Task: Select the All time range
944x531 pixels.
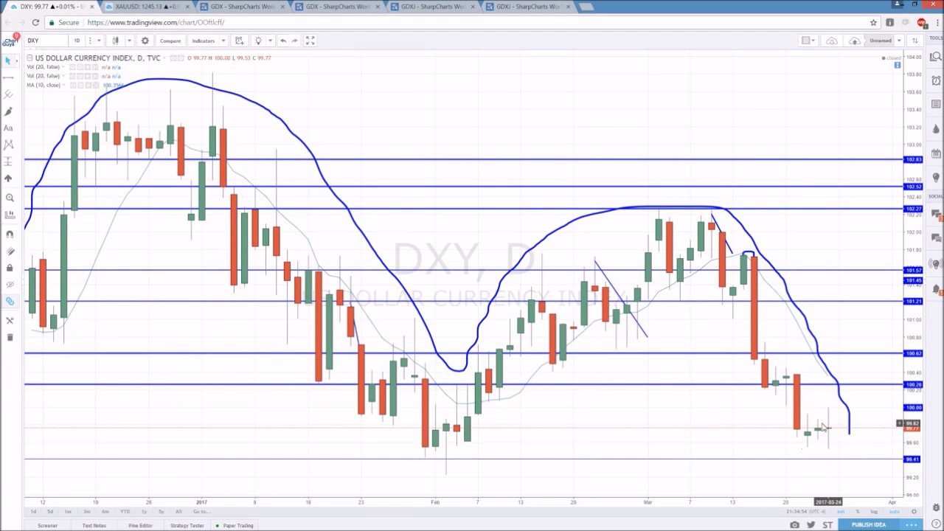Action: (178, 512)
